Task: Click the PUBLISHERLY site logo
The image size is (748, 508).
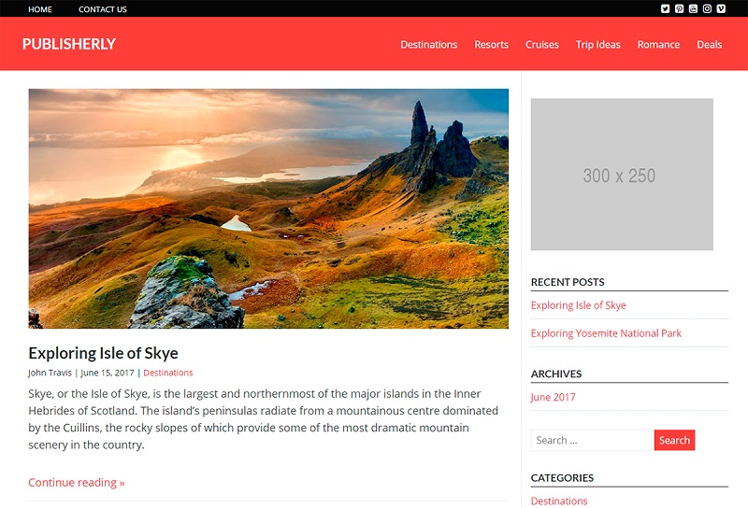Action: [69, 44]
